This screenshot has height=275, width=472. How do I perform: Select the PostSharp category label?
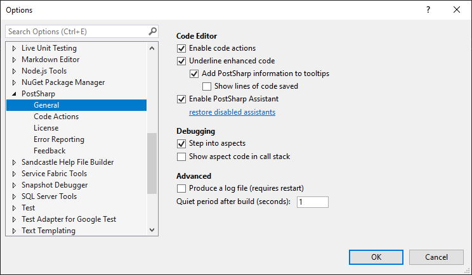pyautogui.click(x=38, y=94)
